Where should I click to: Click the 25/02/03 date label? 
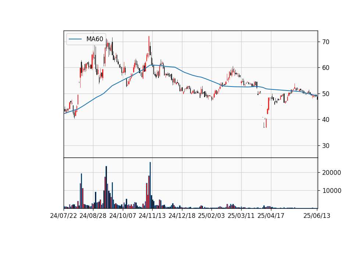[x=211, y=216]
